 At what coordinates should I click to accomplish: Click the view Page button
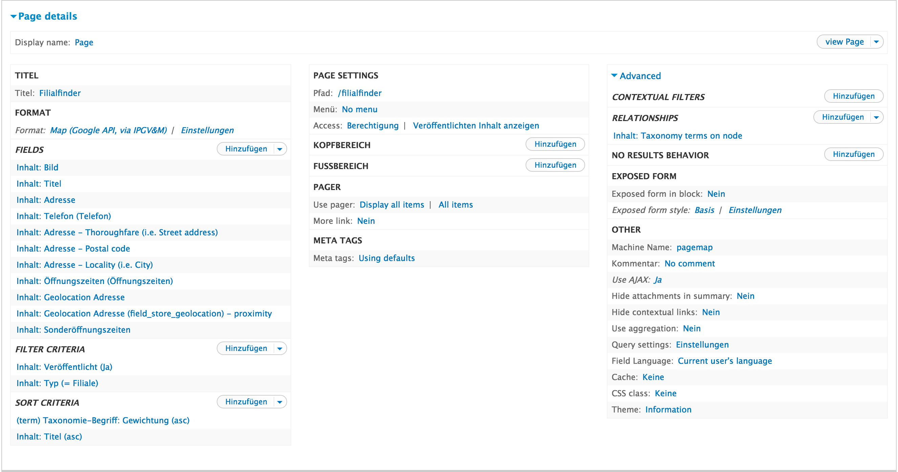[844, 42]
